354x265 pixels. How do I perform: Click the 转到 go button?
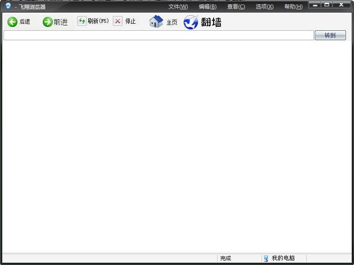[x=330, y=35]
